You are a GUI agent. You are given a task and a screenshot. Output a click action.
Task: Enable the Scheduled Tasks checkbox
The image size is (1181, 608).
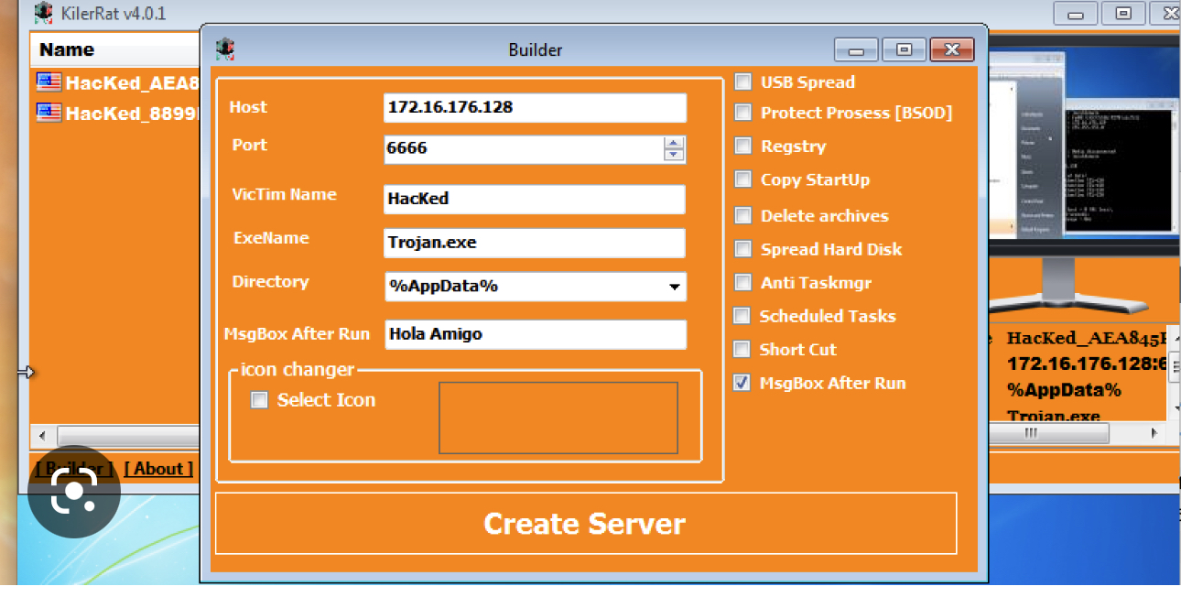pos(742,316)
